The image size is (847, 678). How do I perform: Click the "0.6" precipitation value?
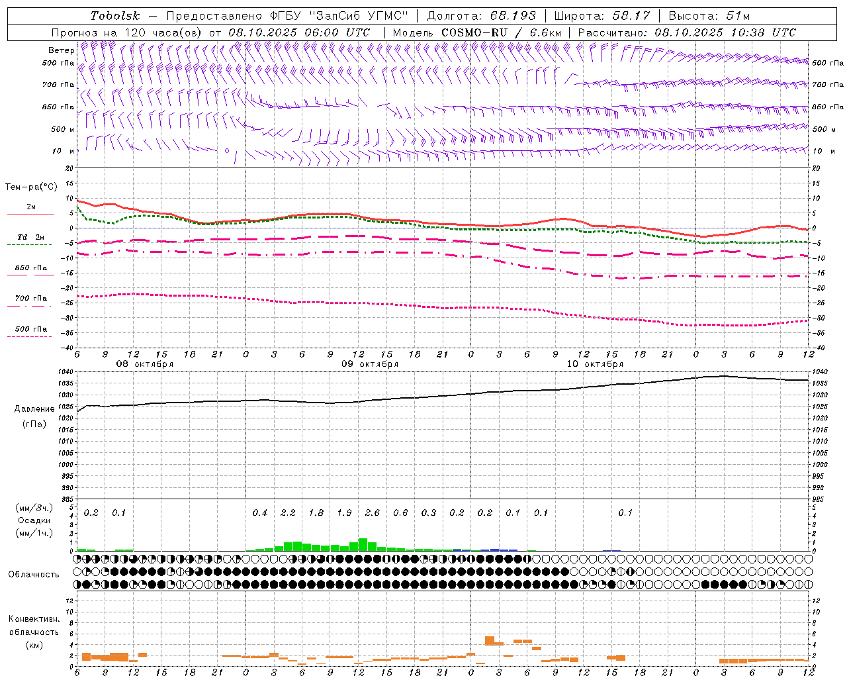(400, 512)
